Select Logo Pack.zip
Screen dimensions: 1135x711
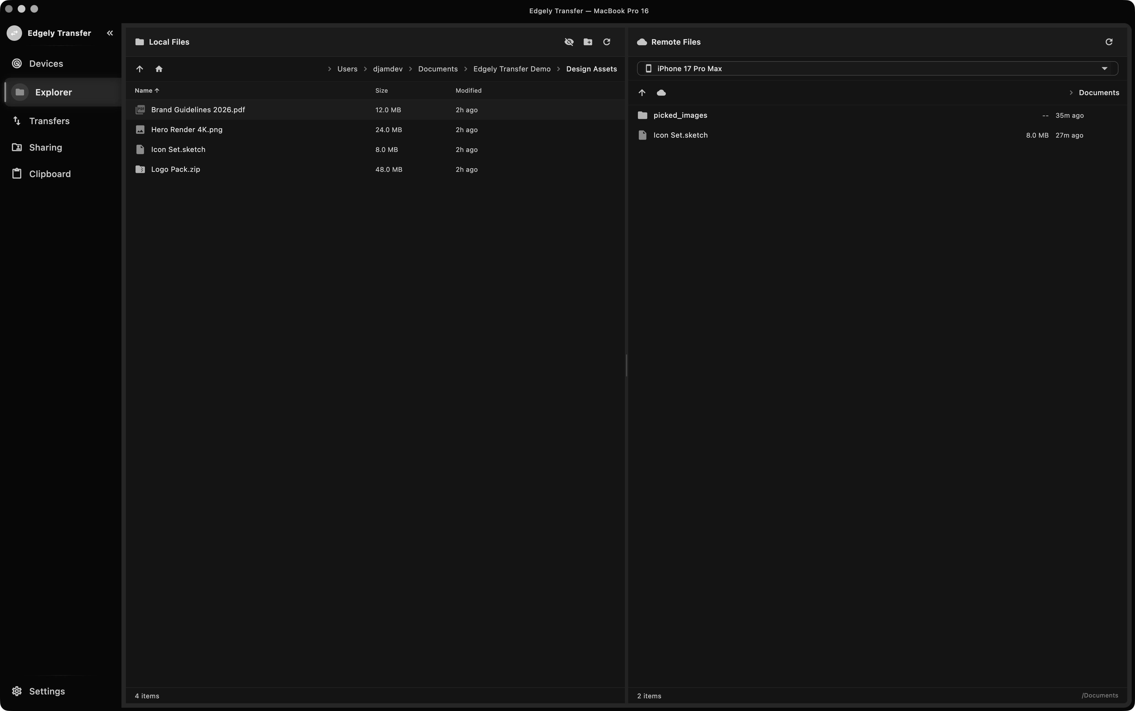pos(375,169)
